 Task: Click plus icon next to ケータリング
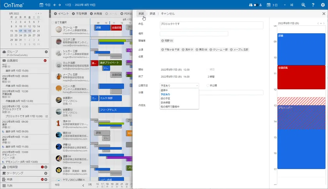click(x=46, y=173)
